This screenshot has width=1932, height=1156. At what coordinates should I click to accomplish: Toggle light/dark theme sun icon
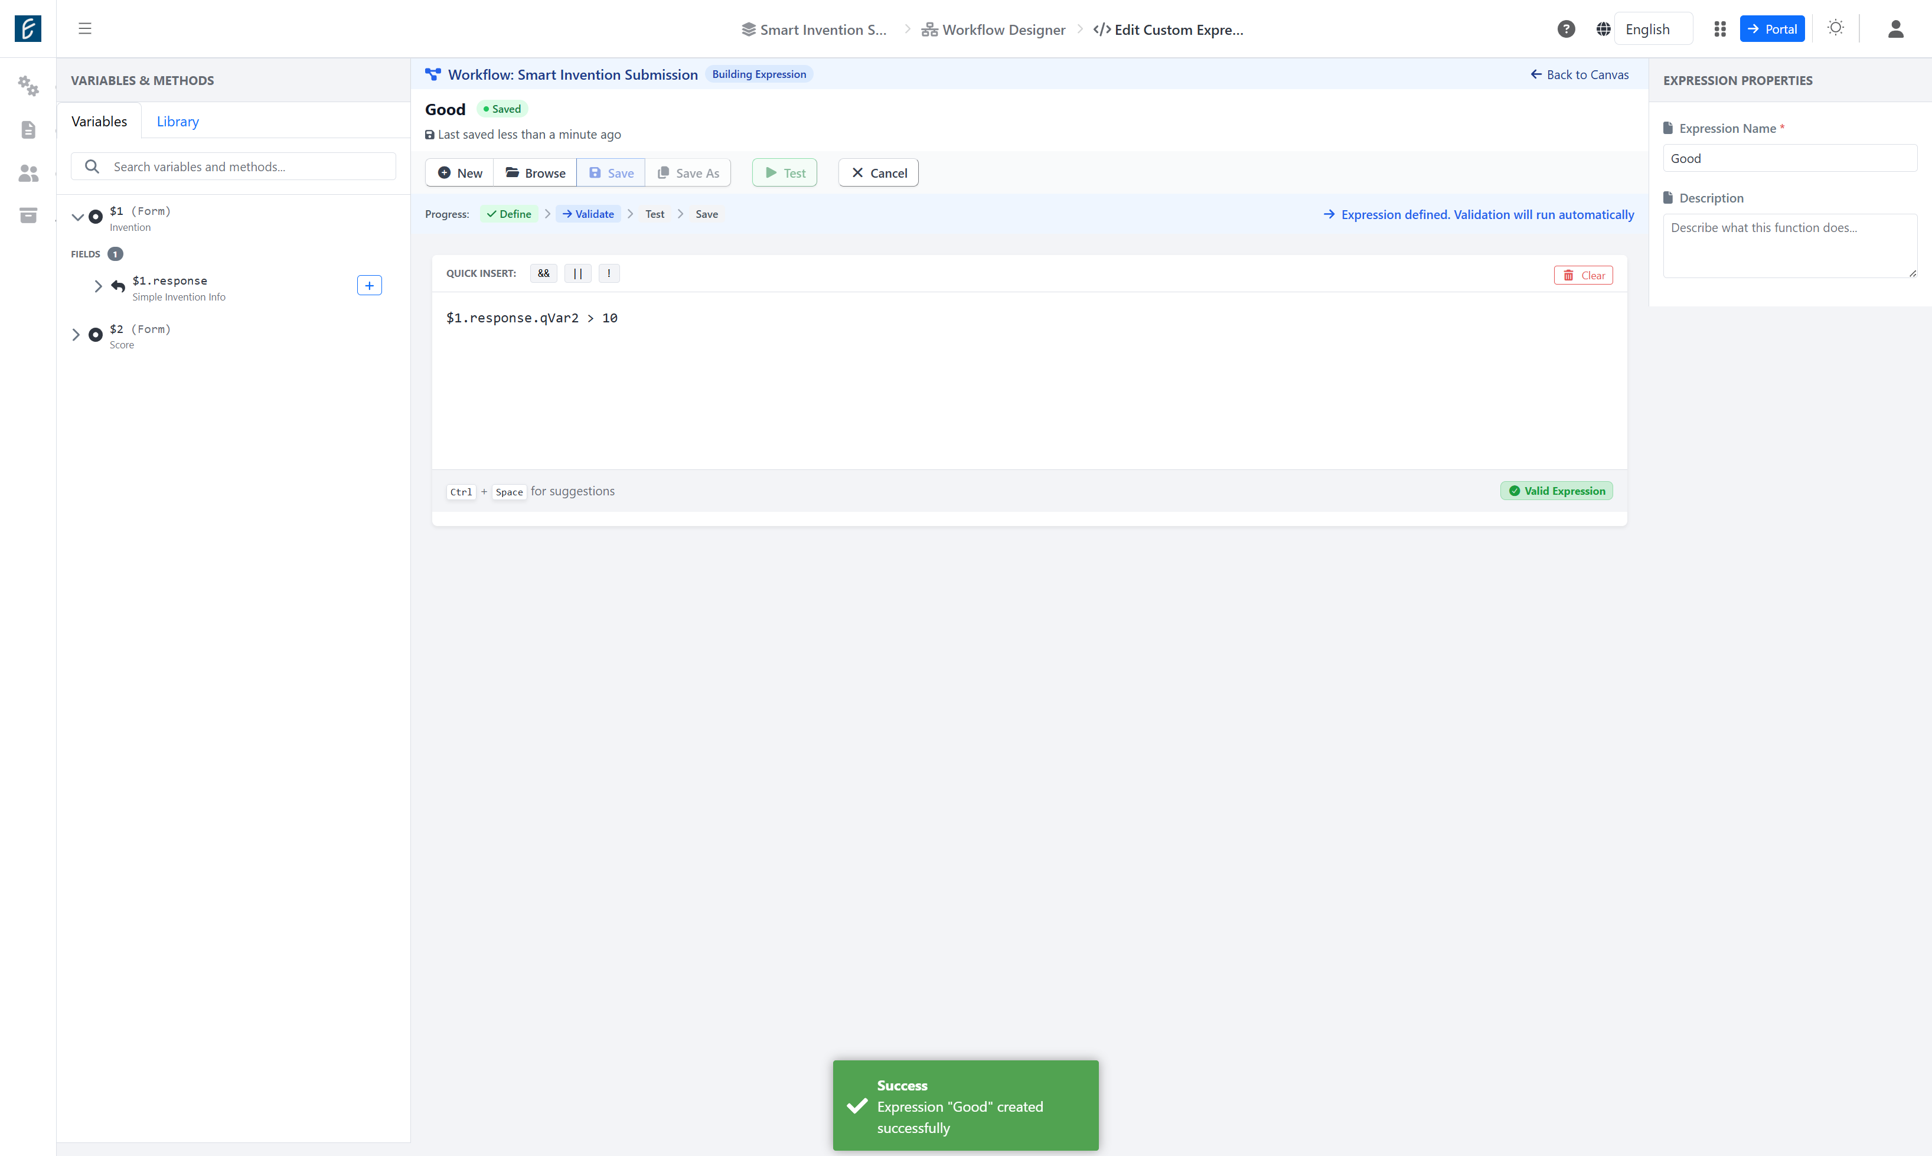1835,28
